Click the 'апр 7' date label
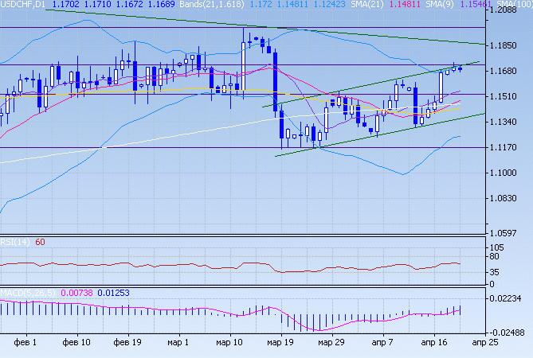 point(381,343)
